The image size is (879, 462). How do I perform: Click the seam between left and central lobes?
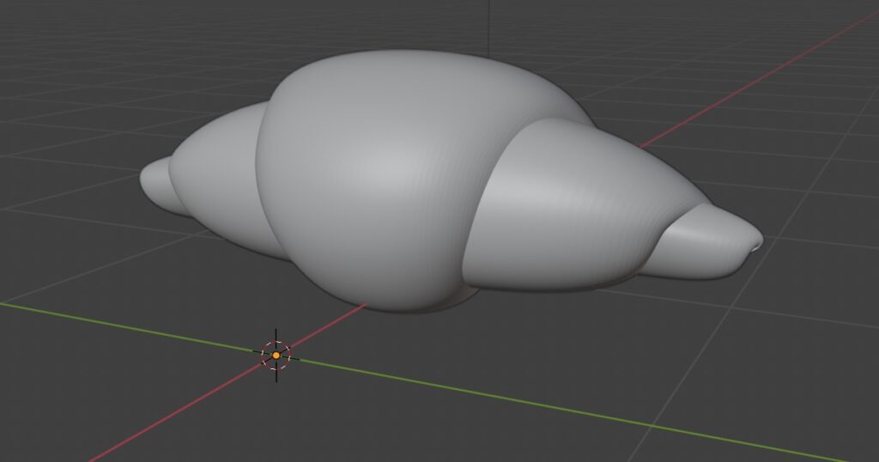tap(259, 172)
